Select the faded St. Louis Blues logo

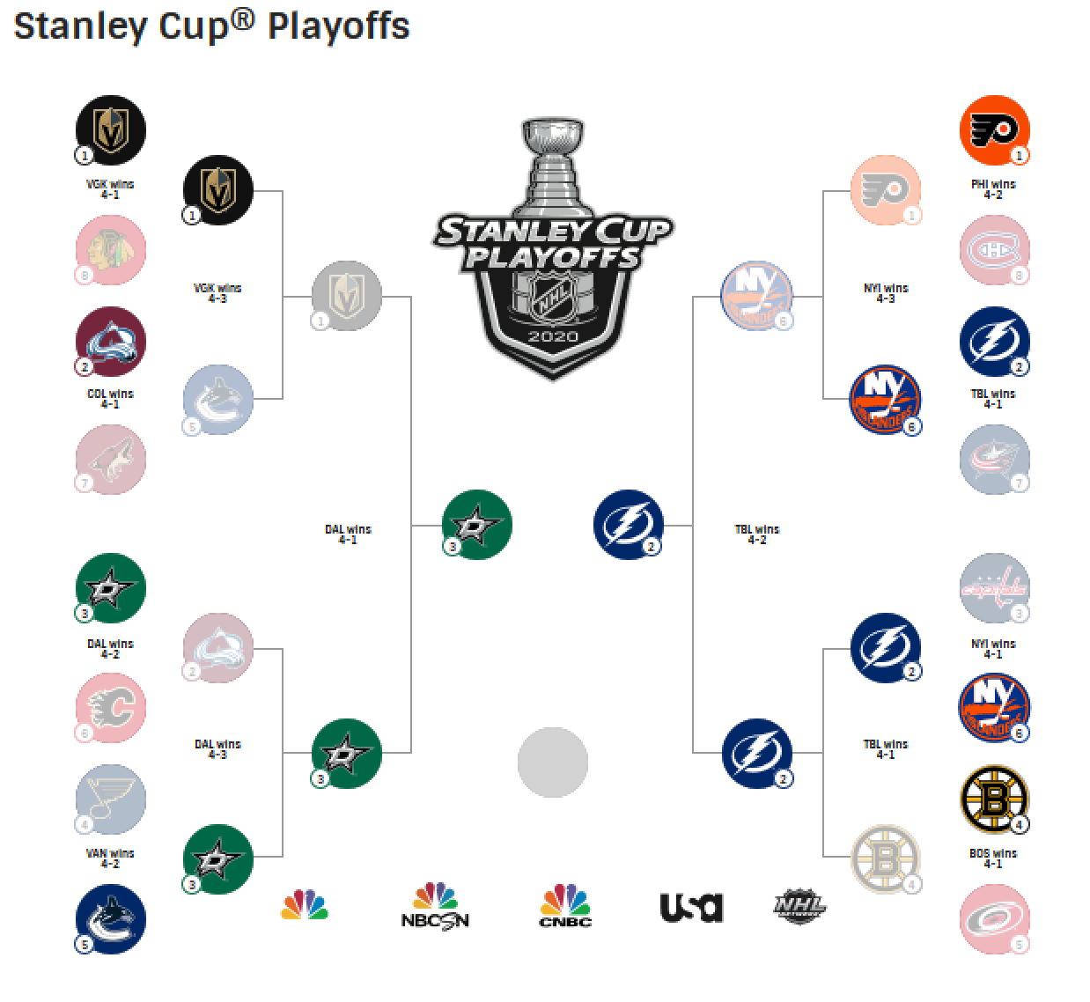111,799
